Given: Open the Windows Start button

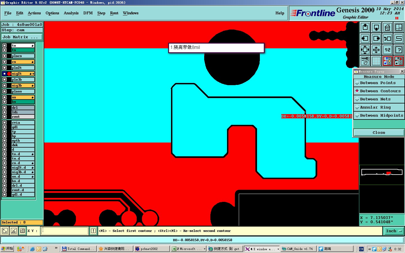Looking at the screenshot, I should coord(7,249).
